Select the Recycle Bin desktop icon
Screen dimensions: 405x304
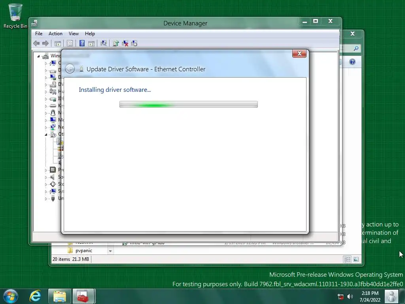(15, 16)
